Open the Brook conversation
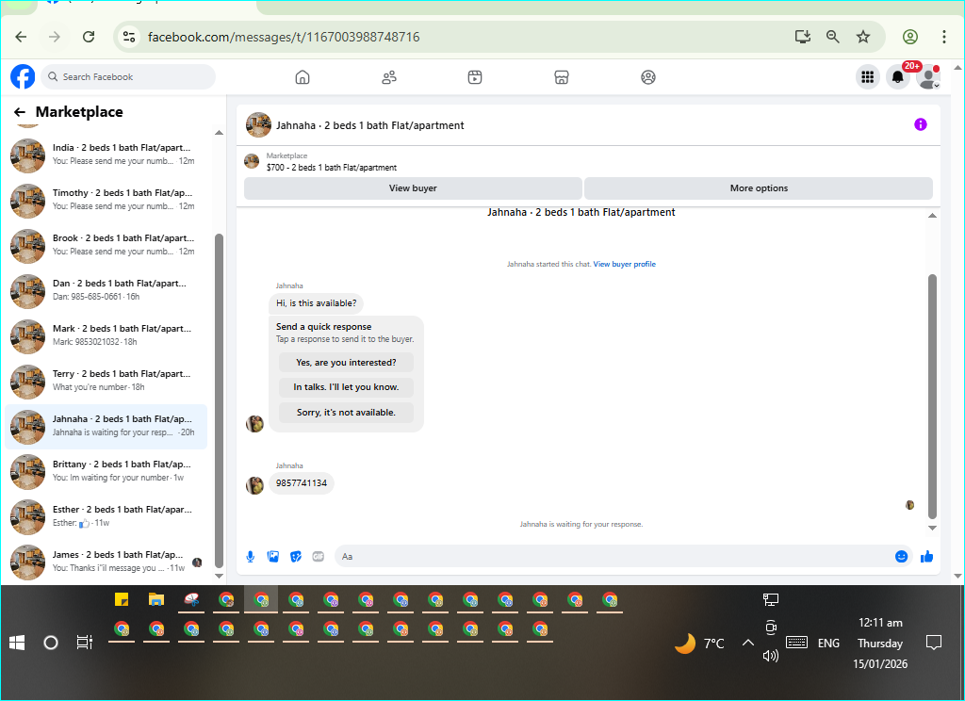 [x=106, y=246]
